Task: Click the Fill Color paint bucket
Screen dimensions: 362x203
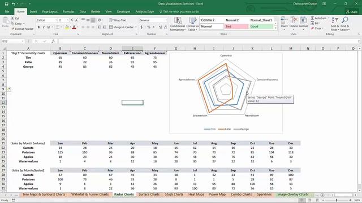Action: (67, 27)
